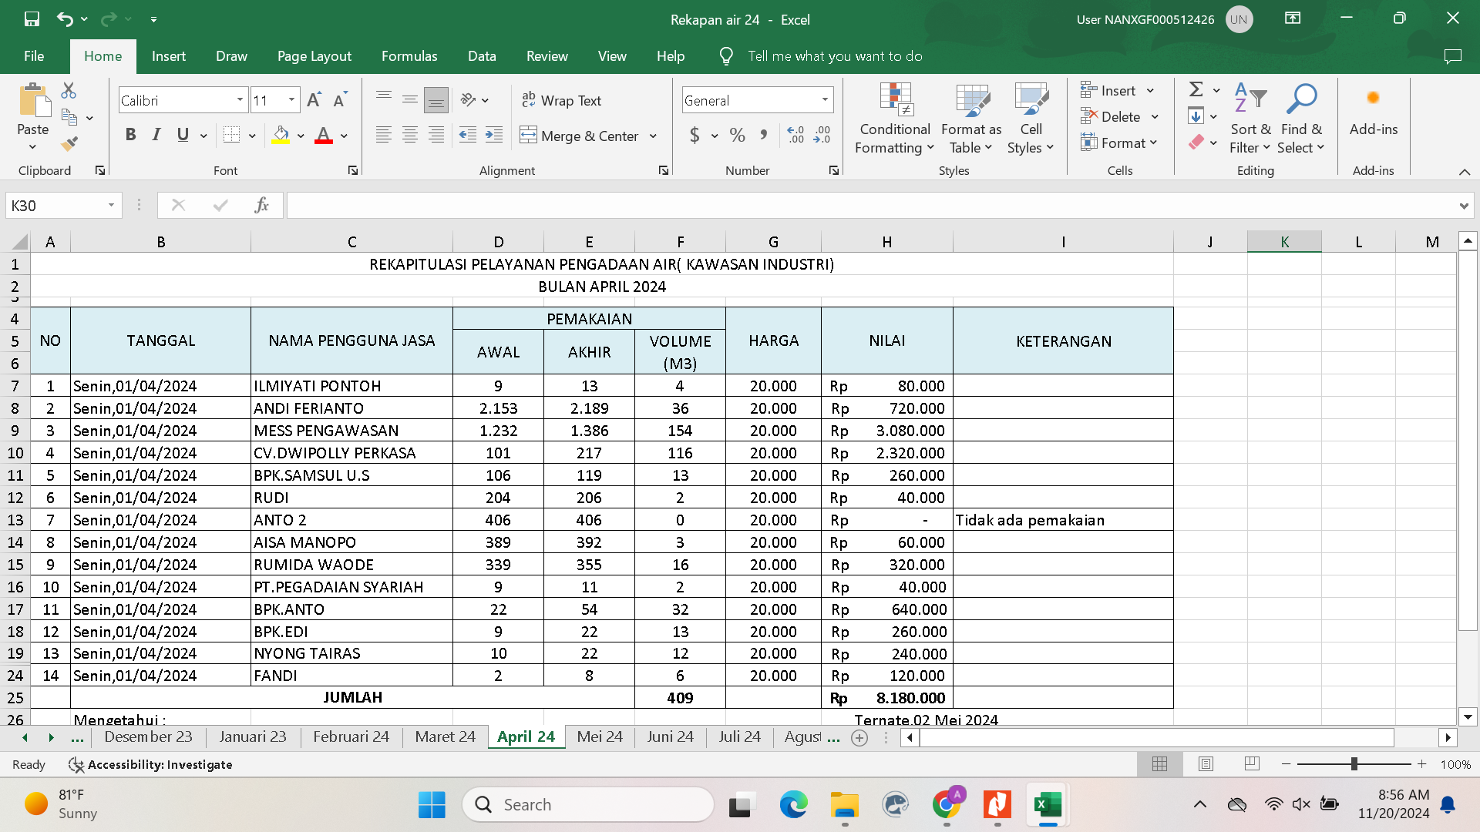Open Alignment settings dialog launcher
The image size is (1480, 832).
click(663, 171)
